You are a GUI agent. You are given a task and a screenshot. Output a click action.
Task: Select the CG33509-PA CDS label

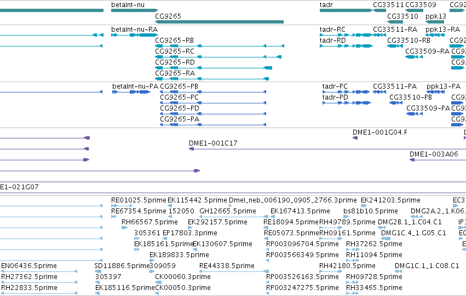428,108
